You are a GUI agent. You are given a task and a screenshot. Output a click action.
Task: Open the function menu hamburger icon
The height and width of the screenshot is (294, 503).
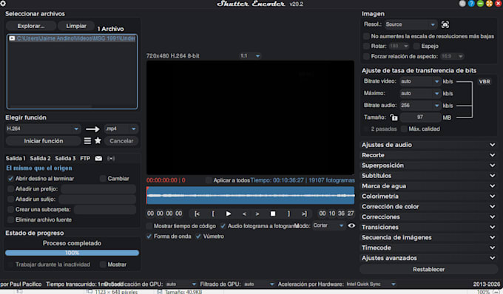pyautogui.click(x=87, y=140)
